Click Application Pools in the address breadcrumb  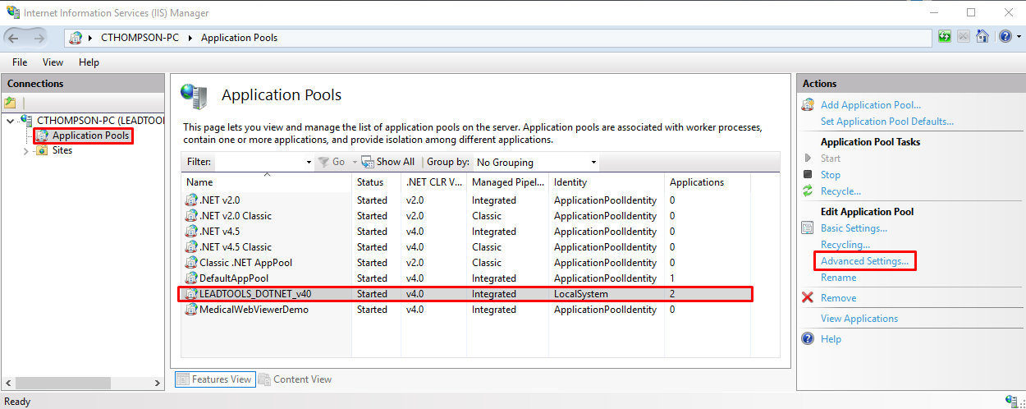pyautogui.click(x=239, y=38)
